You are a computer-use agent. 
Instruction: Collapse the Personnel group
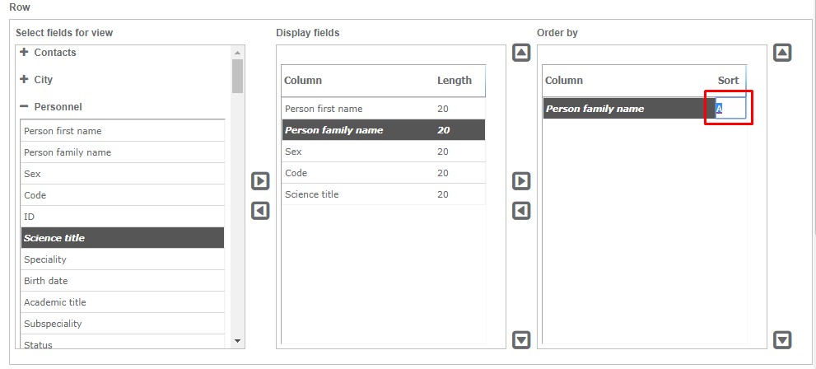click(25, 107)
